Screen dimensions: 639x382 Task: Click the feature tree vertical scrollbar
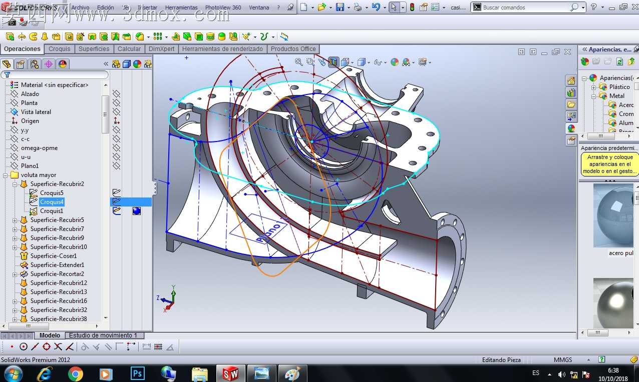[105, 114]
